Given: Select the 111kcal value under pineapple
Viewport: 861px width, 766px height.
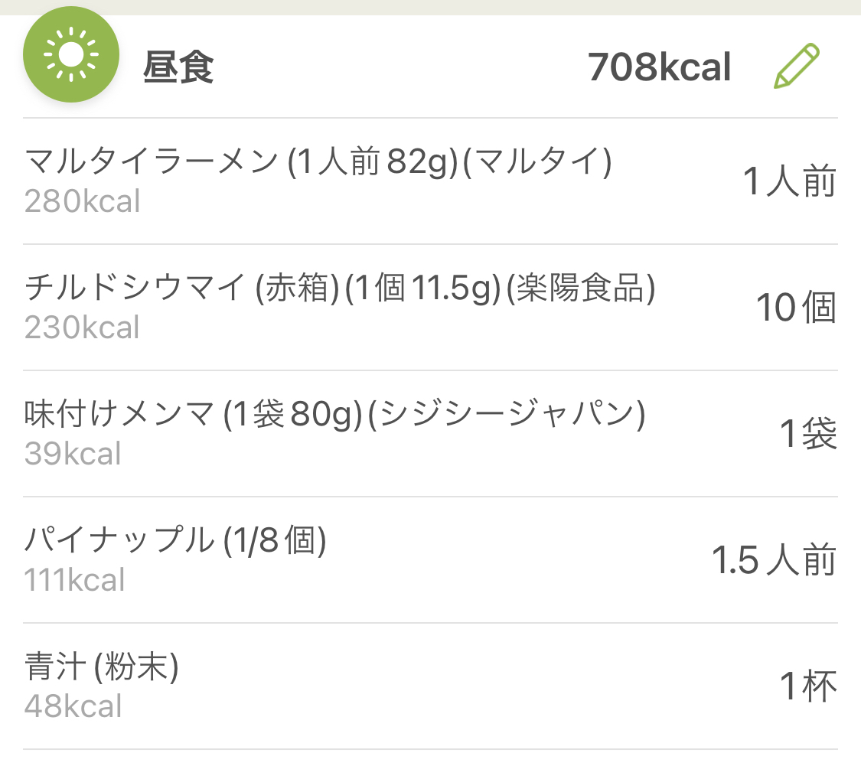Looking at the screenshot, I should coord(75,580).
